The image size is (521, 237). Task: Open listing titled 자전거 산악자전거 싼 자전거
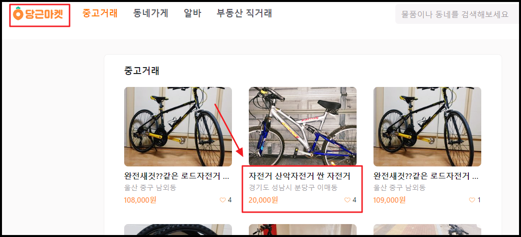[x=299, y=176]
